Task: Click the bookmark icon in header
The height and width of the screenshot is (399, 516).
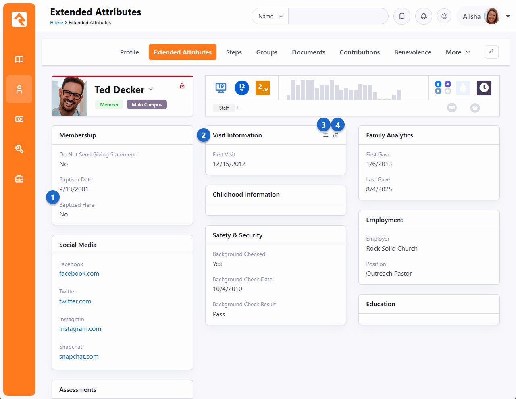Action: [x=402, y=17]
